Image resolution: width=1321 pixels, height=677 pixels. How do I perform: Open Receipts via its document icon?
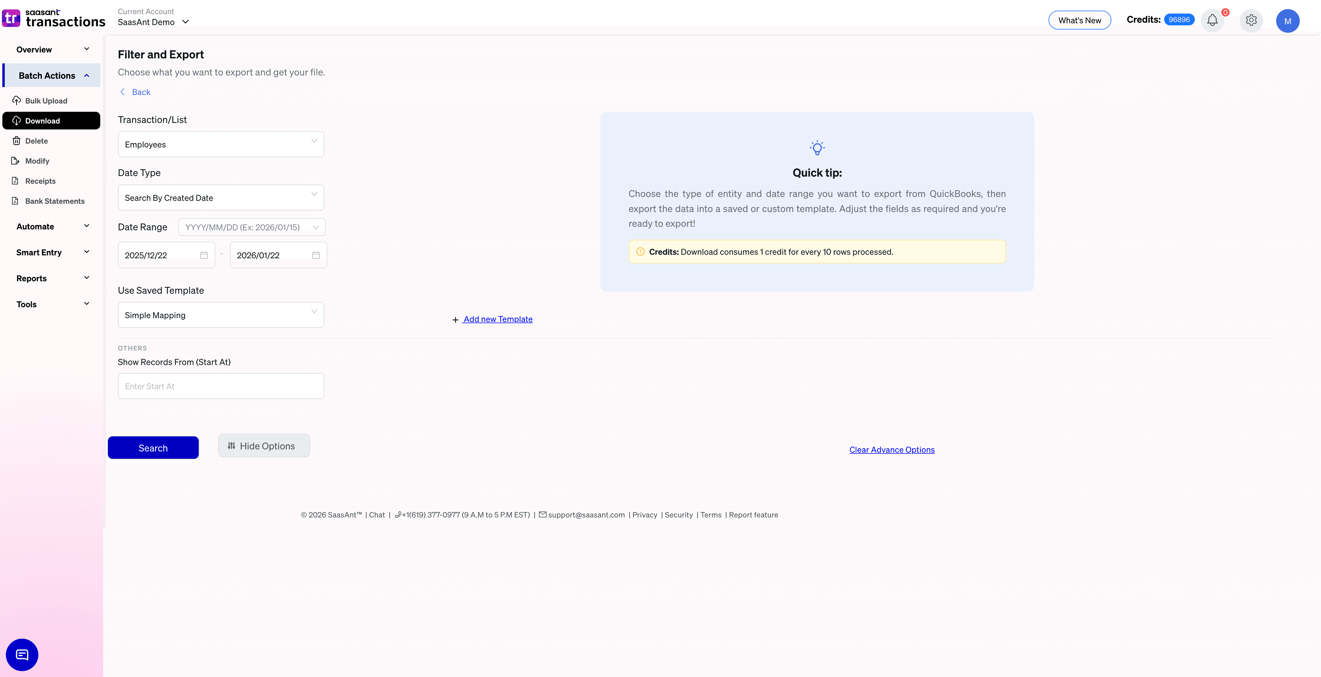[16, 180]
